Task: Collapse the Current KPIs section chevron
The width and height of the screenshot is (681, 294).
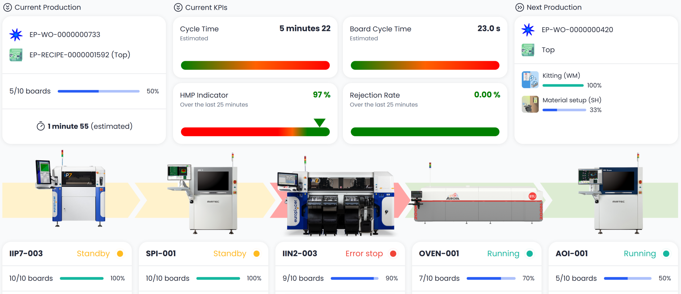Action: 178,7
